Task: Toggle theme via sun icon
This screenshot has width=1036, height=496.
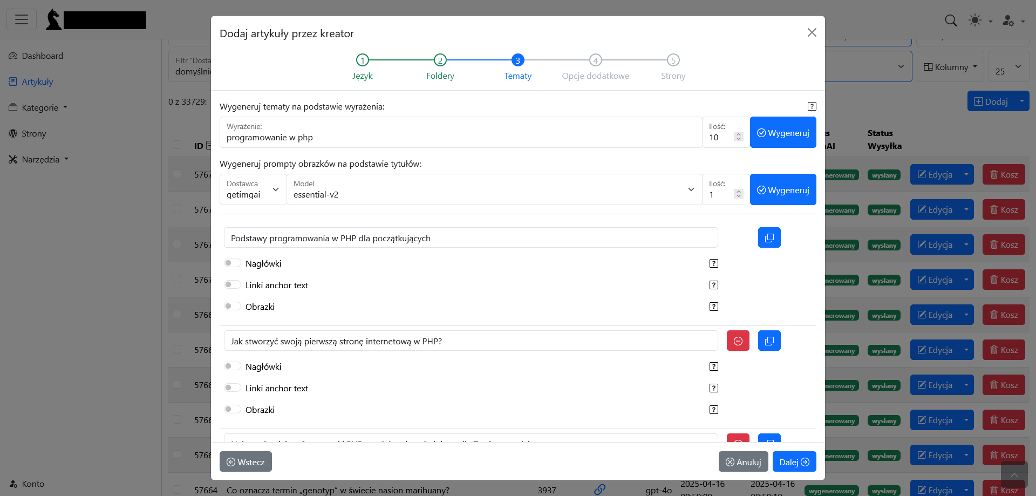Action: (x=974, y=21)
